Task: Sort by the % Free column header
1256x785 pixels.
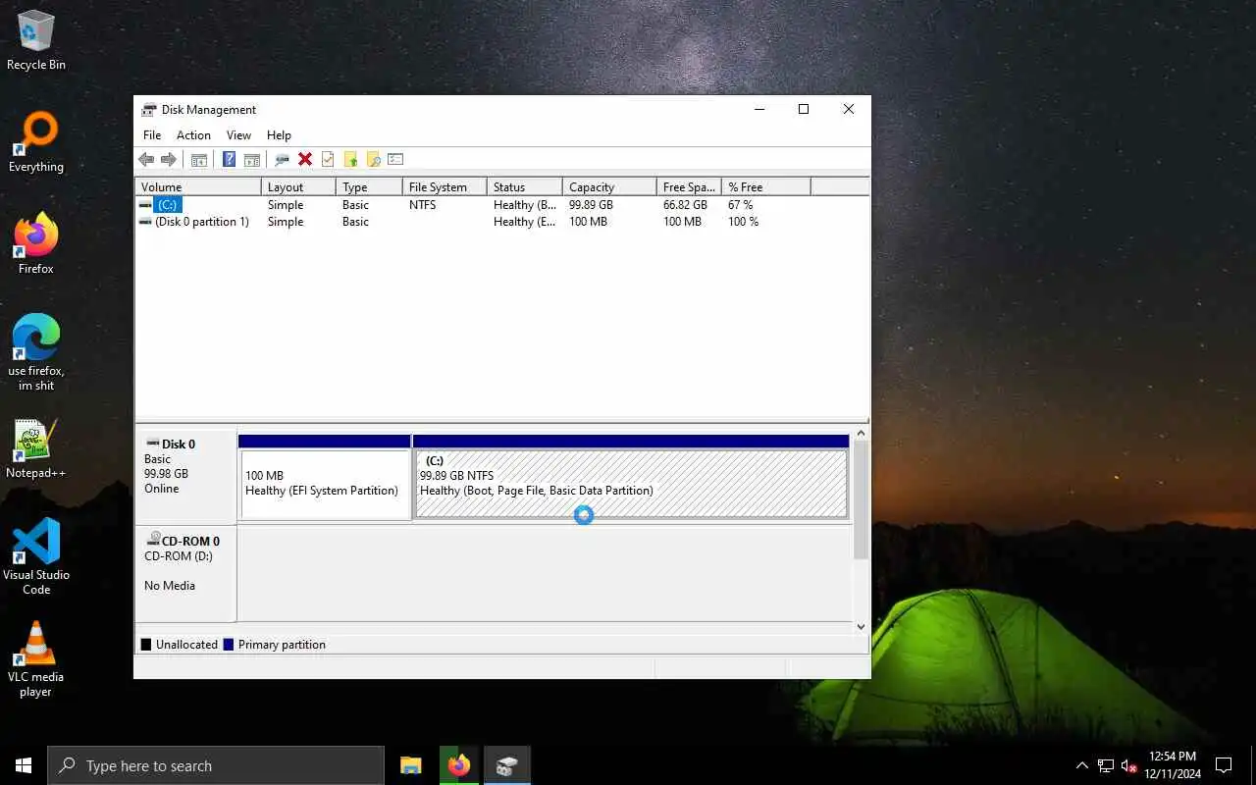Action: pos(766,186)
